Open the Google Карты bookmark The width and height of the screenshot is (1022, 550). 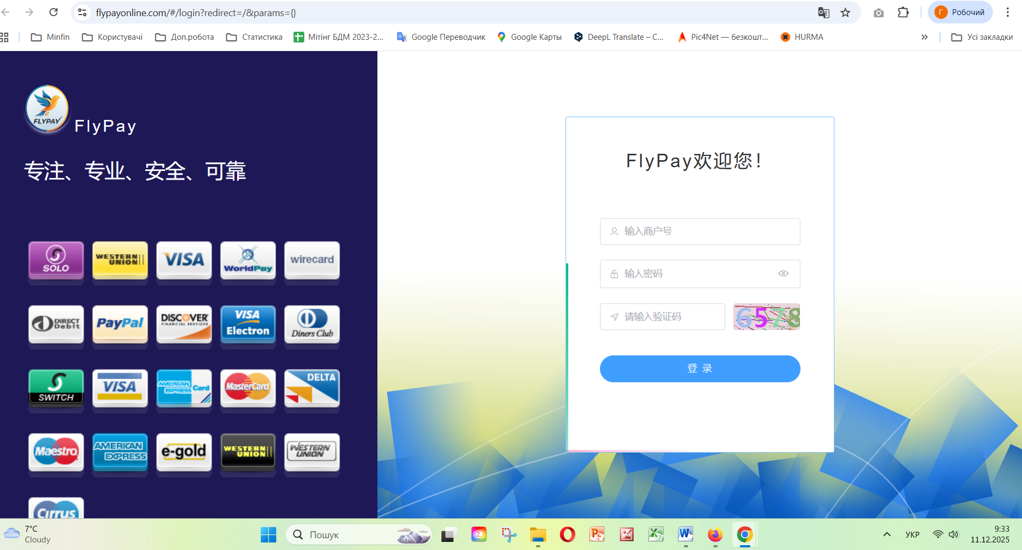pos(530,37)
